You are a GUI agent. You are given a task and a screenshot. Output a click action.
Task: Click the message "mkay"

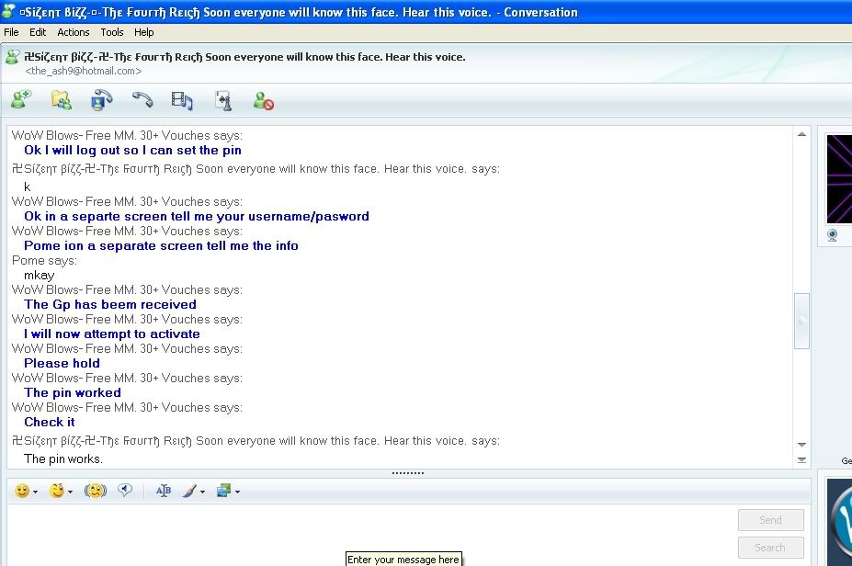[x=40, y=276]
